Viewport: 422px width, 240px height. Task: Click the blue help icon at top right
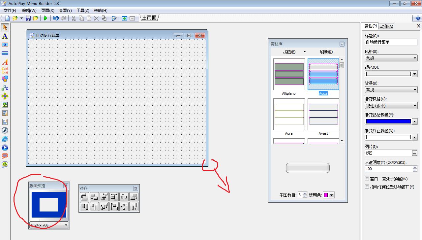(x=418, y=18)
